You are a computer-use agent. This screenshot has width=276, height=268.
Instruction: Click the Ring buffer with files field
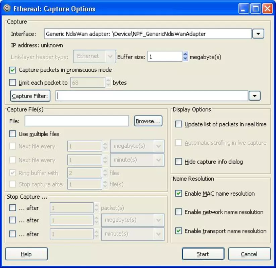(x=85, y=173)
